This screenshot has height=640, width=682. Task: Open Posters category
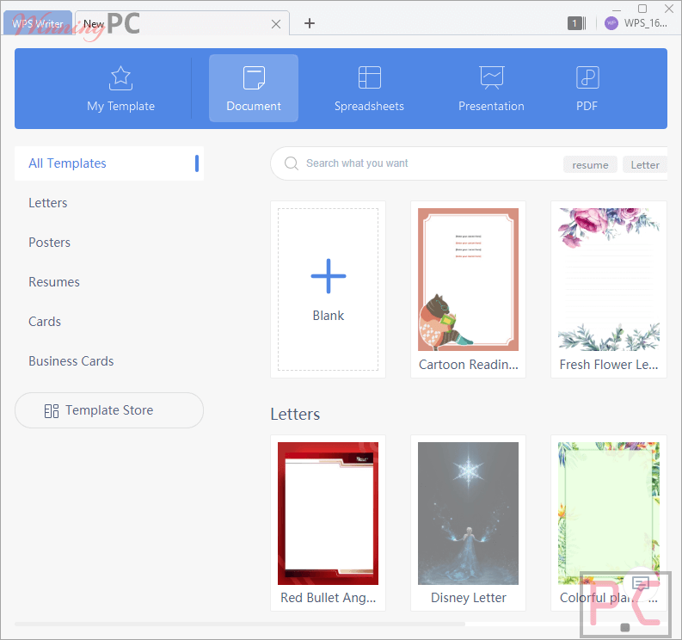click(x=49, y=243)
